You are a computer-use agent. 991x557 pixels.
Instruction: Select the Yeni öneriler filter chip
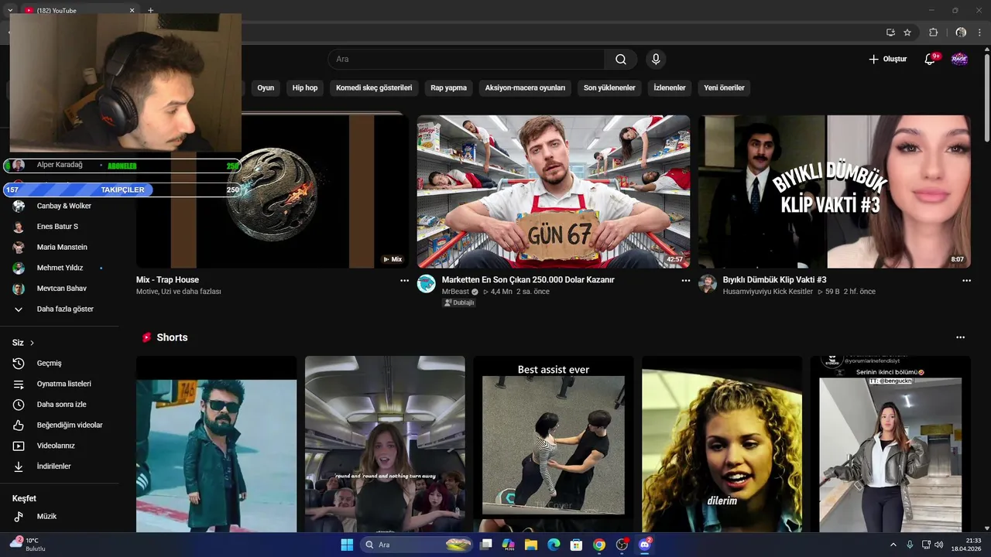724,88
